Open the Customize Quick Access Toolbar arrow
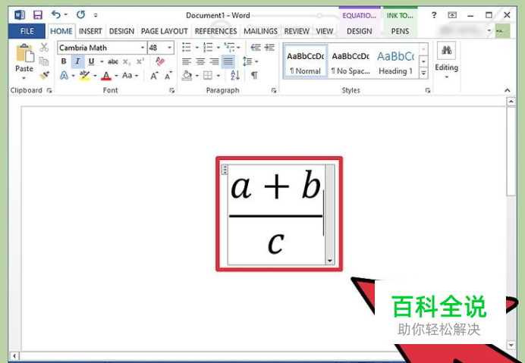The image size is (525, 363). [x=96, y=15]
